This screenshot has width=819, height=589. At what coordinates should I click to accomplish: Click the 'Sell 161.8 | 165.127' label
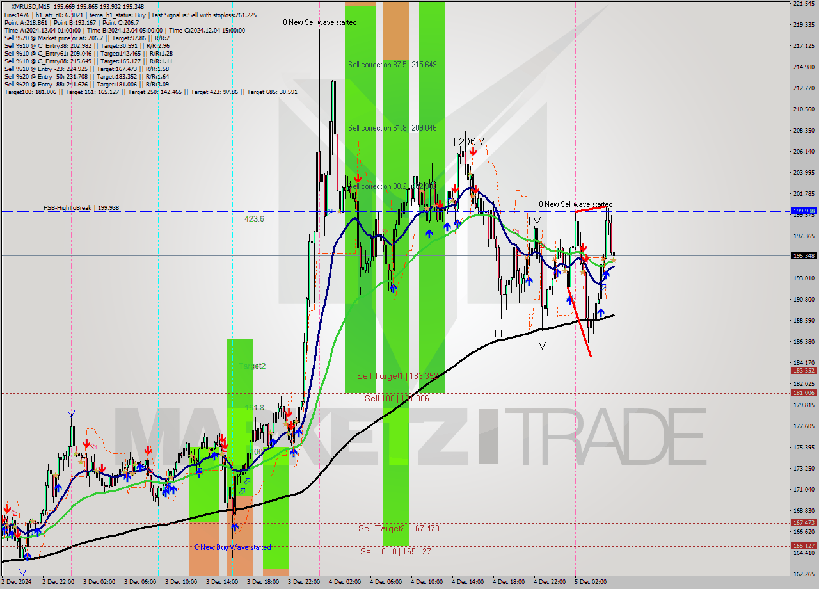[395, 551]
